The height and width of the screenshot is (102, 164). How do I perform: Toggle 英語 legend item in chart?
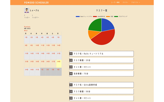pos(110,16)
